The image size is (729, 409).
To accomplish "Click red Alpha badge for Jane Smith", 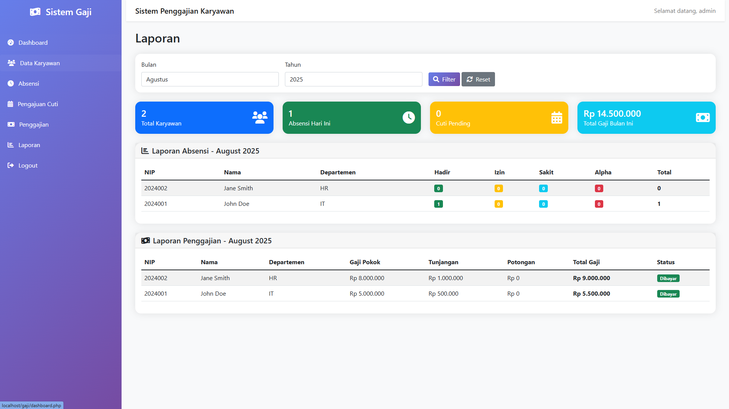I will click(599, 188).
